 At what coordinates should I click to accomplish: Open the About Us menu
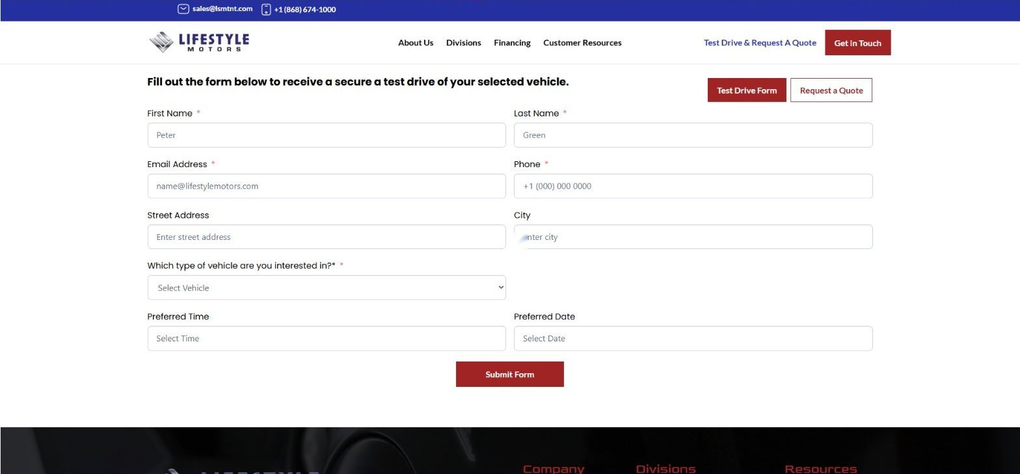[x=416, y=43]
